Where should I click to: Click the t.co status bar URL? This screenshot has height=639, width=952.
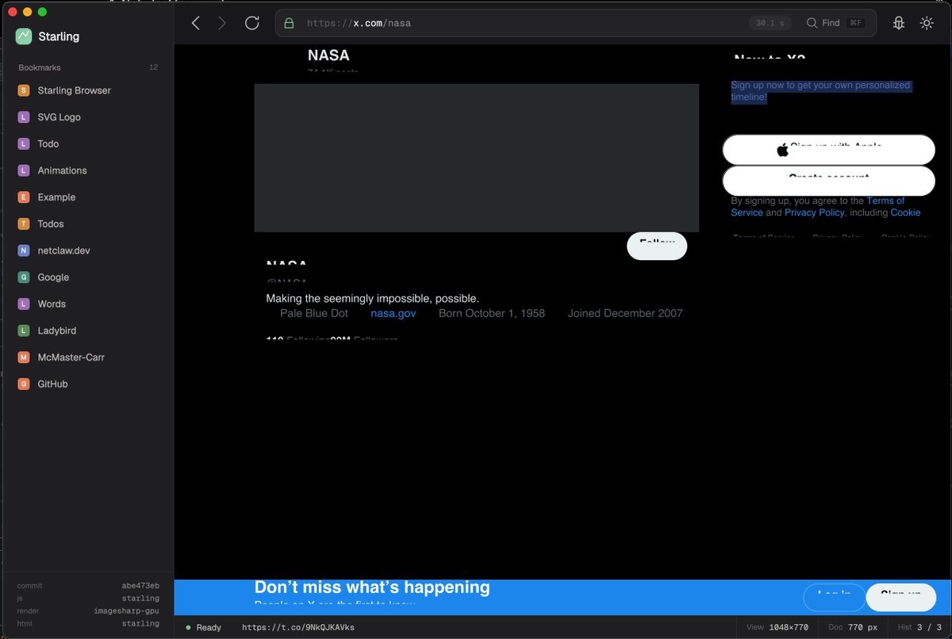pyautogui.click(x=298, y=627)
